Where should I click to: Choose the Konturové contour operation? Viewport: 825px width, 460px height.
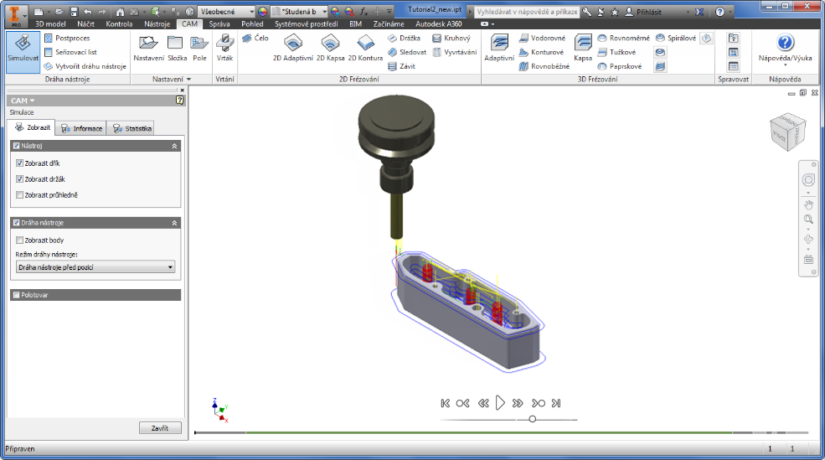(x=541, y=52)
